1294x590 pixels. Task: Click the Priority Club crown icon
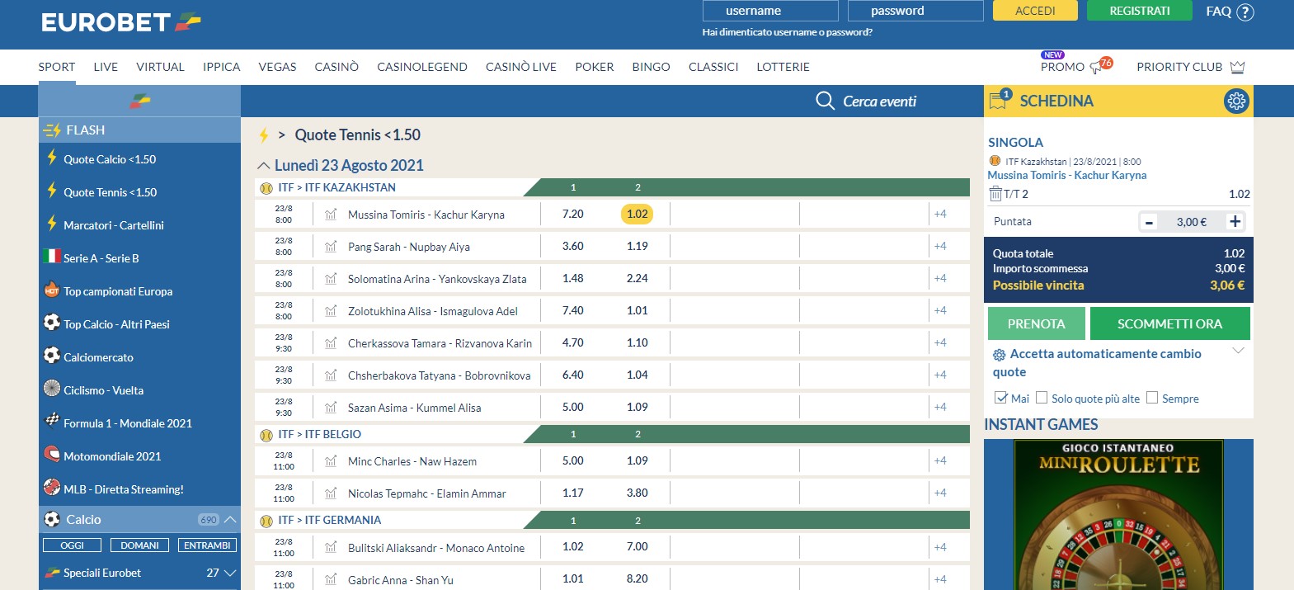pyautogui.click(x=1237, y=67)
